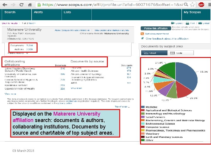211x158 pixels.
Task: Click Environmental Science legend color swatch
Action: point(143,123)
